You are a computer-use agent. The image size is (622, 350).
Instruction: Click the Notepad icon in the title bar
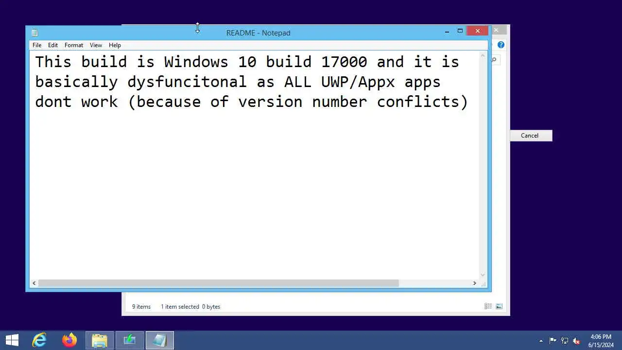pyautogui.click(x=35, y=33)
